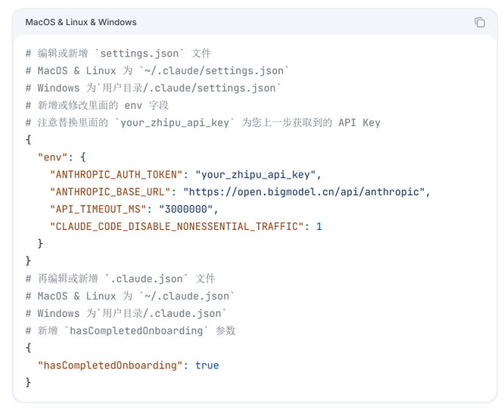The height and width of the screenshot is (410, 504).
Task: Click the `~/.claude.json` MacOS & Linux comment line
Action: 130,296
